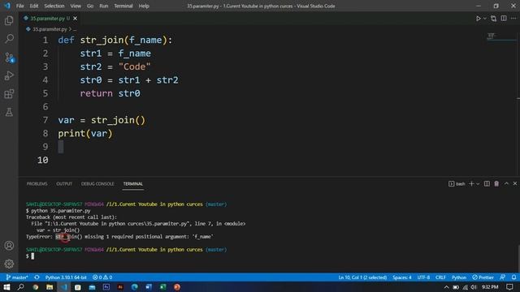Select Python 3.10.1 64-bit interpreter in status bar
The width and height of the screenshot is (520, 292).
pyautogui.click(x=66, y=277)
